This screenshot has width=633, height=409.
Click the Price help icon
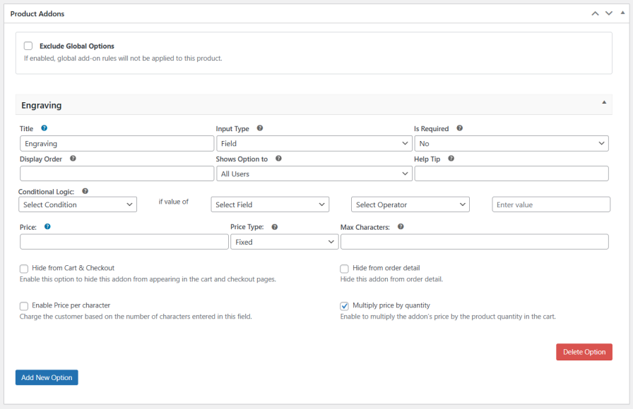coord(47,226)
